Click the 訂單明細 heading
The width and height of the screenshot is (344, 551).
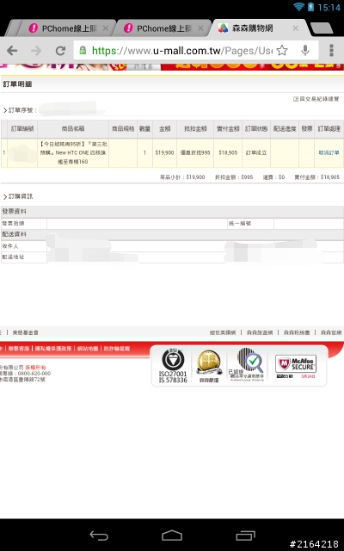click(17, 84)
